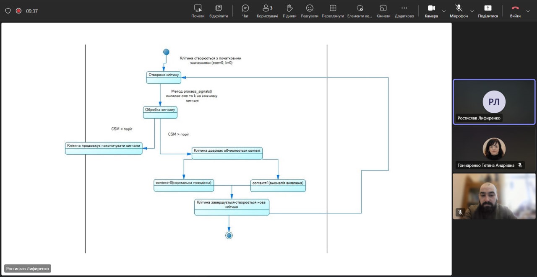Expand the camera options dropdown arrow
This screenshot has height=277, width=537.
click(x=444, y=11)
